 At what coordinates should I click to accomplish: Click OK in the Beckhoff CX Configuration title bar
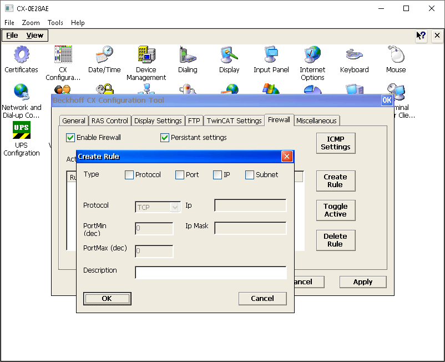[x=387, y=100]
